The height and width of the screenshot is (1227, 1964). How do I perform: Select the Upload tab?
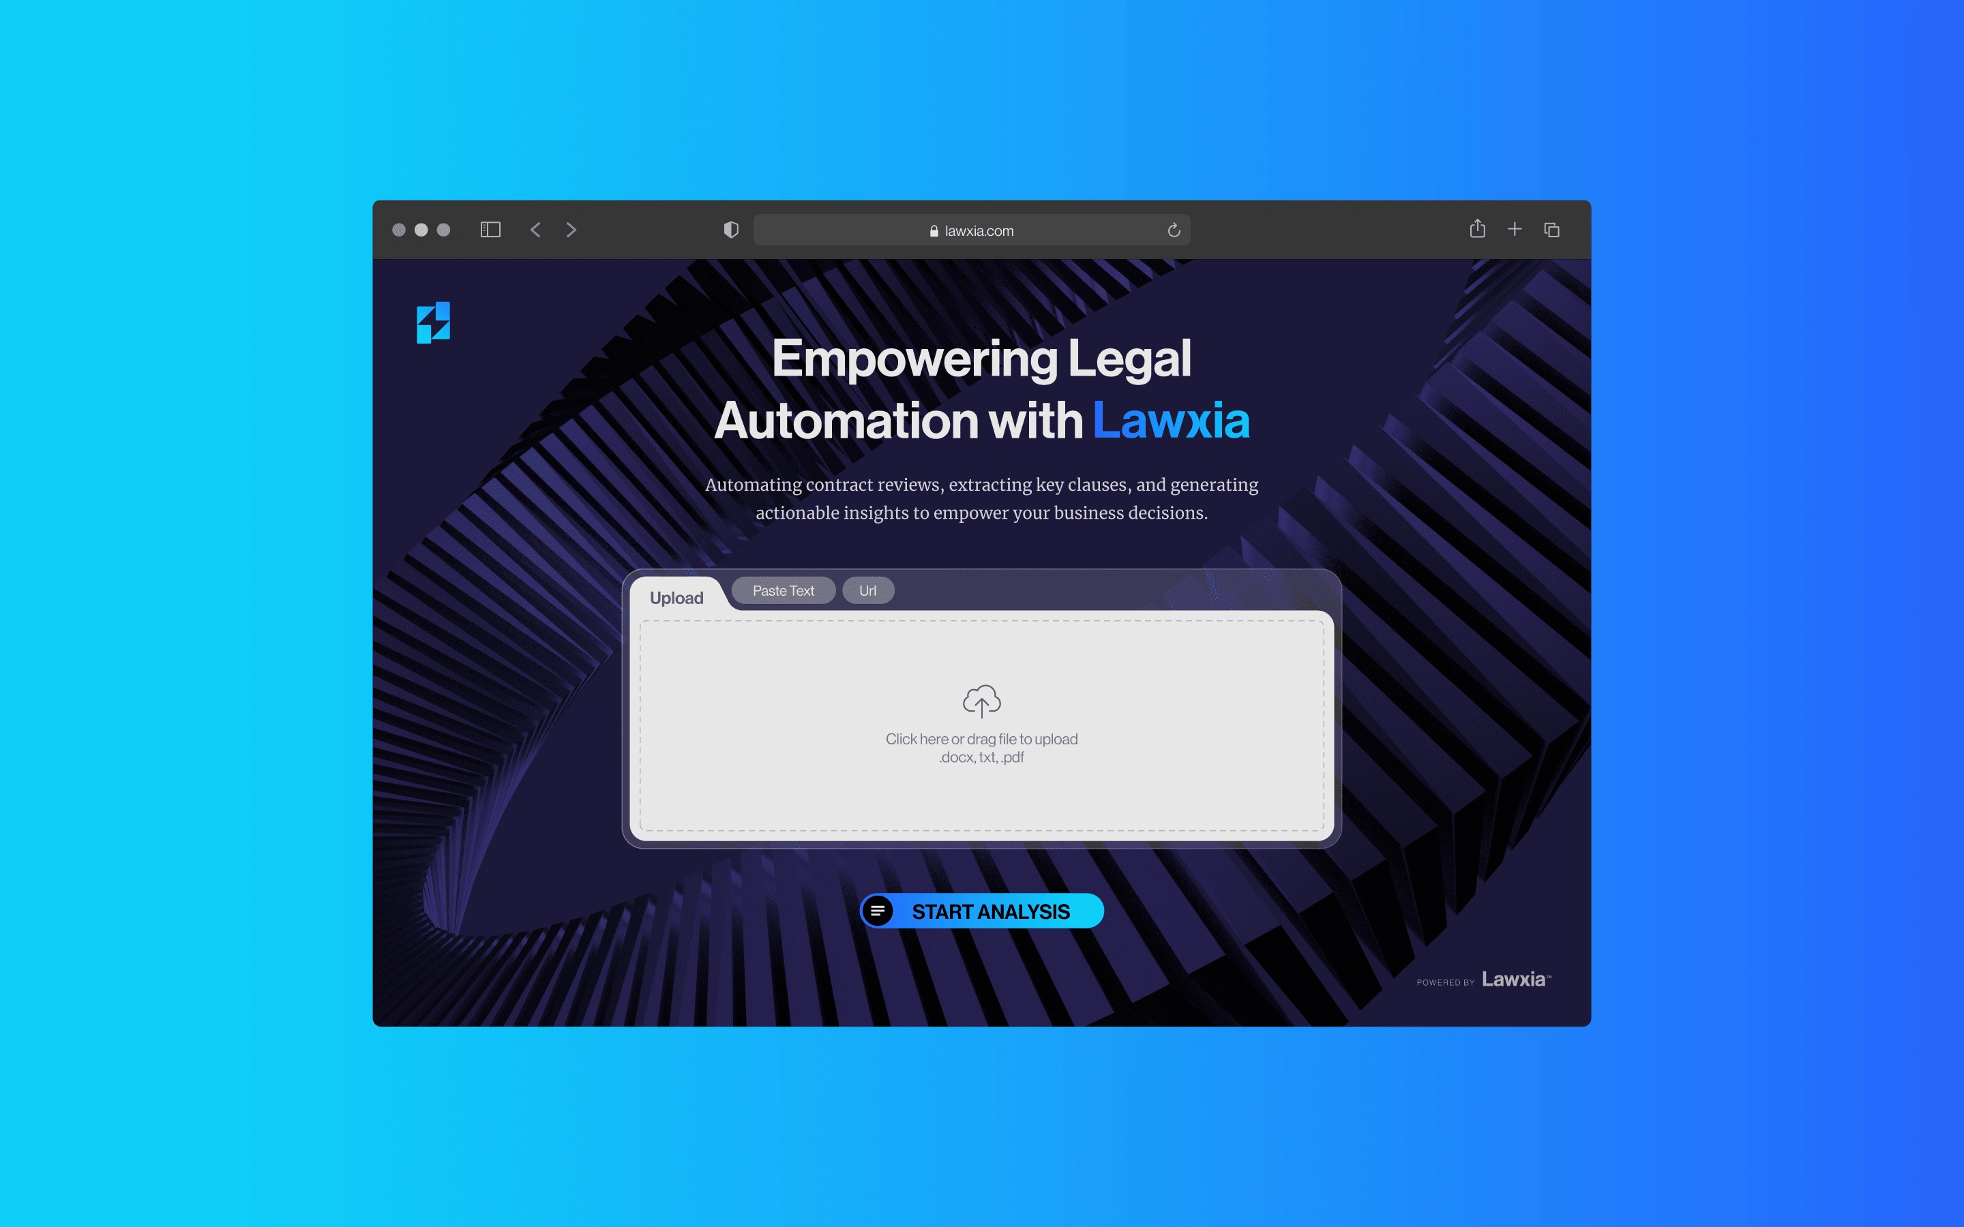tap(676, 596)
